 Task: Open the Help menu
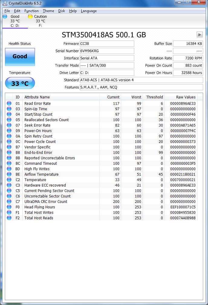click(x=73, y=11)
